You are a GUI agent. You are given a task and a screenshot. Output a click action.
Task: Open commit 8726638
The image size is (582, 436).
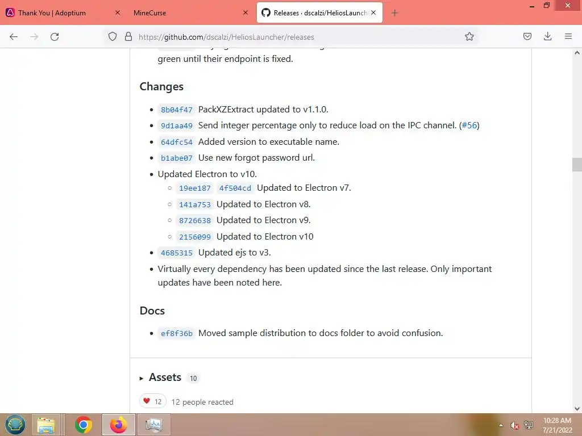click(x=195, y=221)
